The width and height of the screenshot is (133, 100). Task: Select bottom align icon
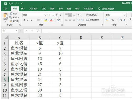coord(74,15)
